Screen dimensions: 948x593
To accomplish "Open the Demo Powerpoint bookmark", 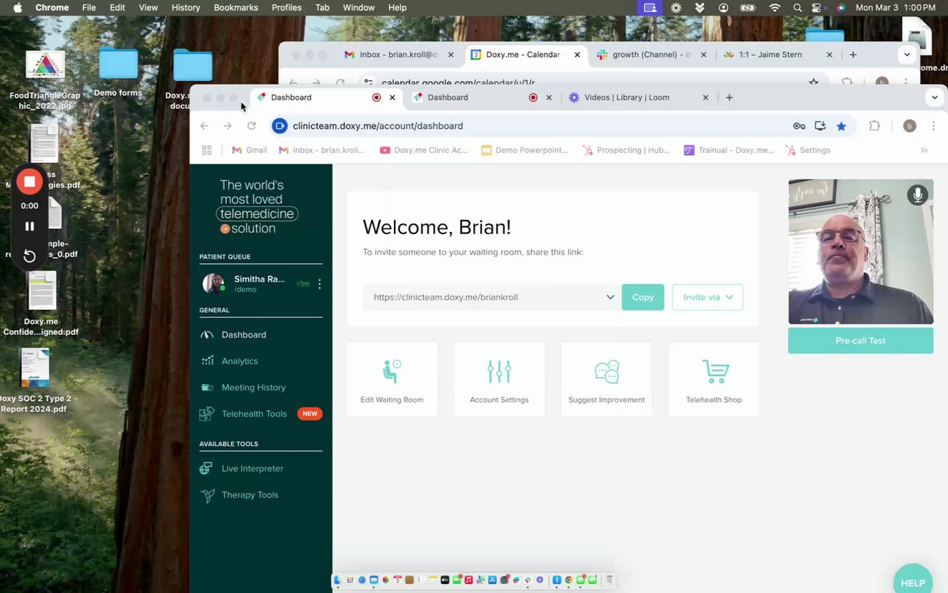I will [524, 150].
